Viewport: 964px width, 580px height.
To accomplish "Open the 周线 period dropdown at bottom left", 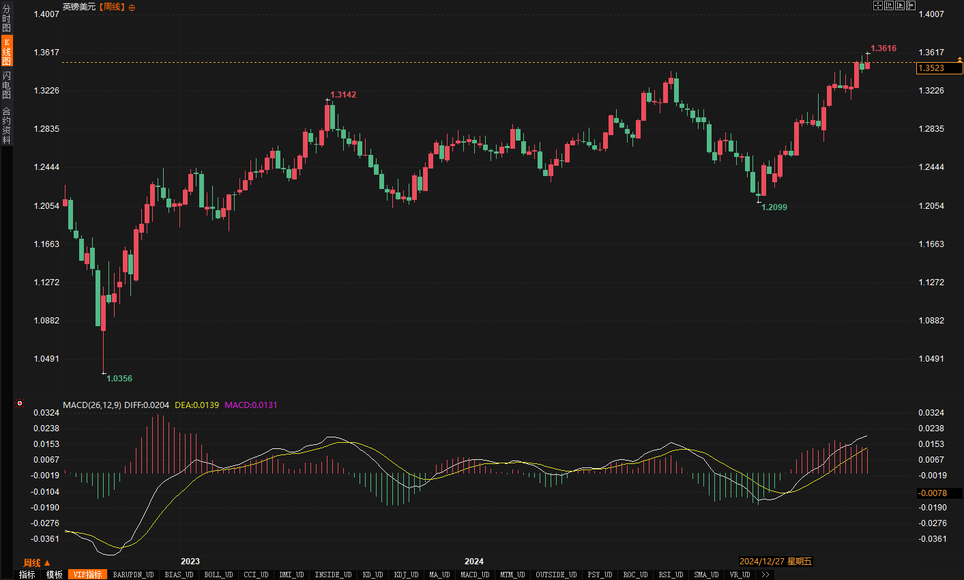I will pyautogui.click(x=37, y=563).
